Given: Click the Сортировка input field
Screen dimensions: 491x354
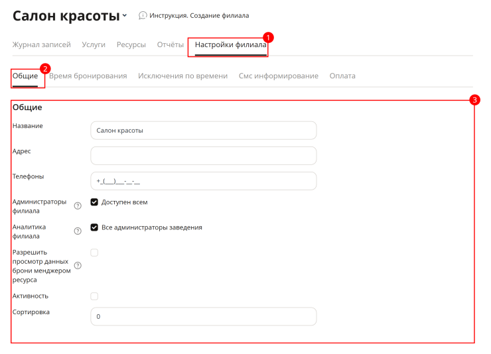Looking at the screenshot, I should 204,316.
